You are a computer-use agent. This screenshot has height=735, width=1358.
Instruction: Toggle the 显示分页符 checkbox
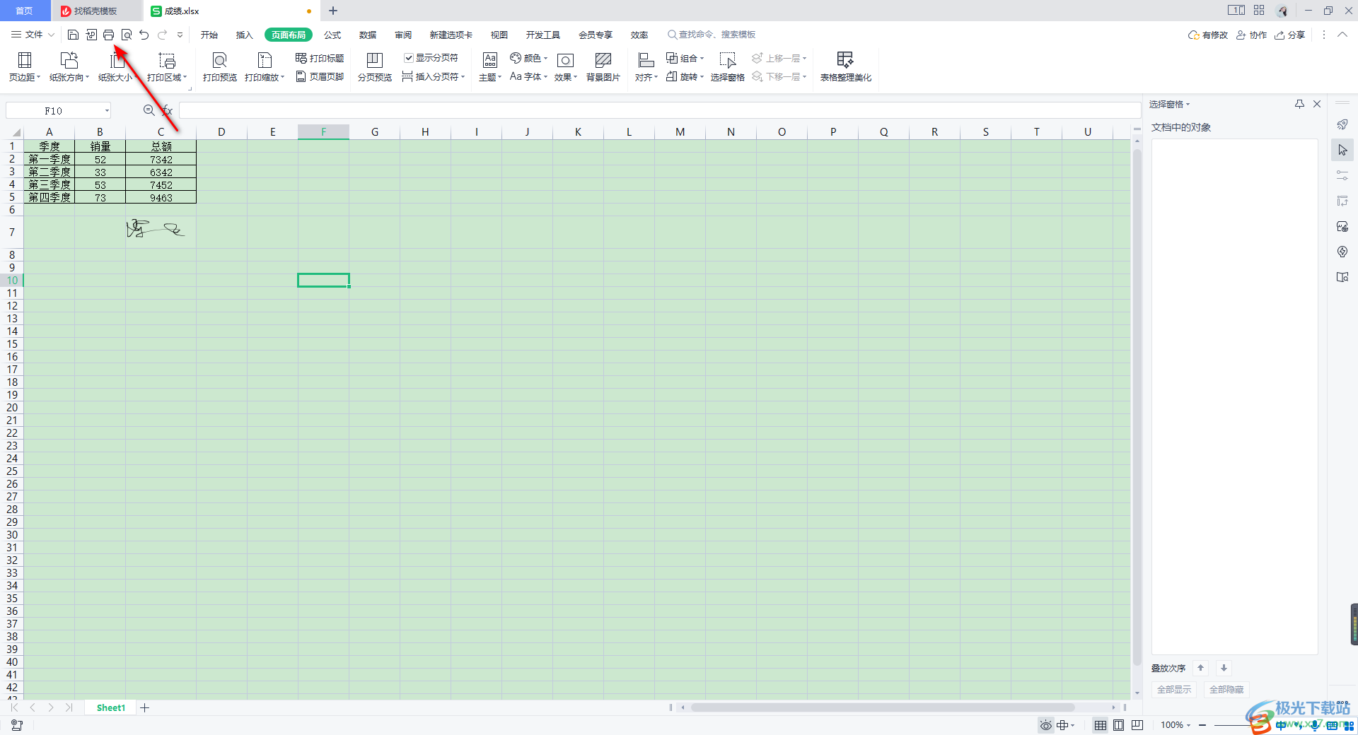pyautogui.click(x=409, y=58)
